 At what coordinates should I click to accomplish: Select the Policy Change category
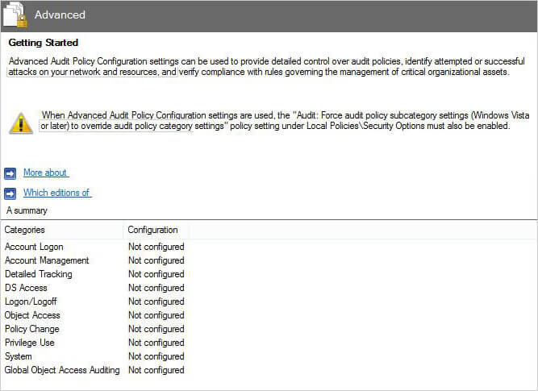tap(32, 329)
